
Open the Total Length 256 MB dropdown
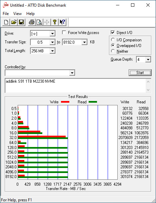coord(52,51)
